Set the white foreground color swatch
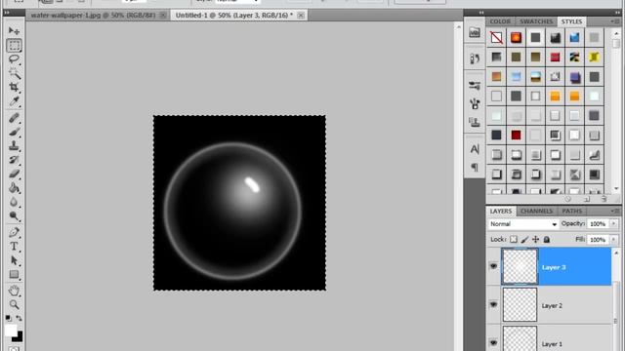Viewport: 625px width, 351px height. point(11,331)
